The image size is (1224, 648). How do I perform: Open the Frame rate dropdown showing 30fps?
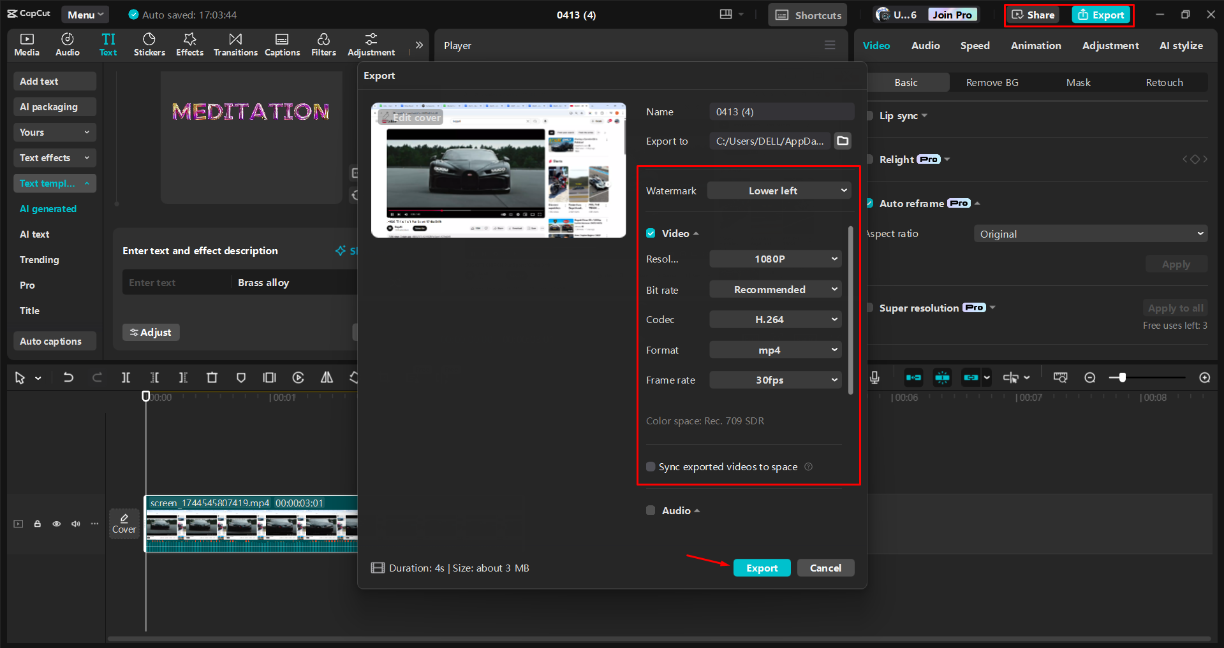pos(776,380)
